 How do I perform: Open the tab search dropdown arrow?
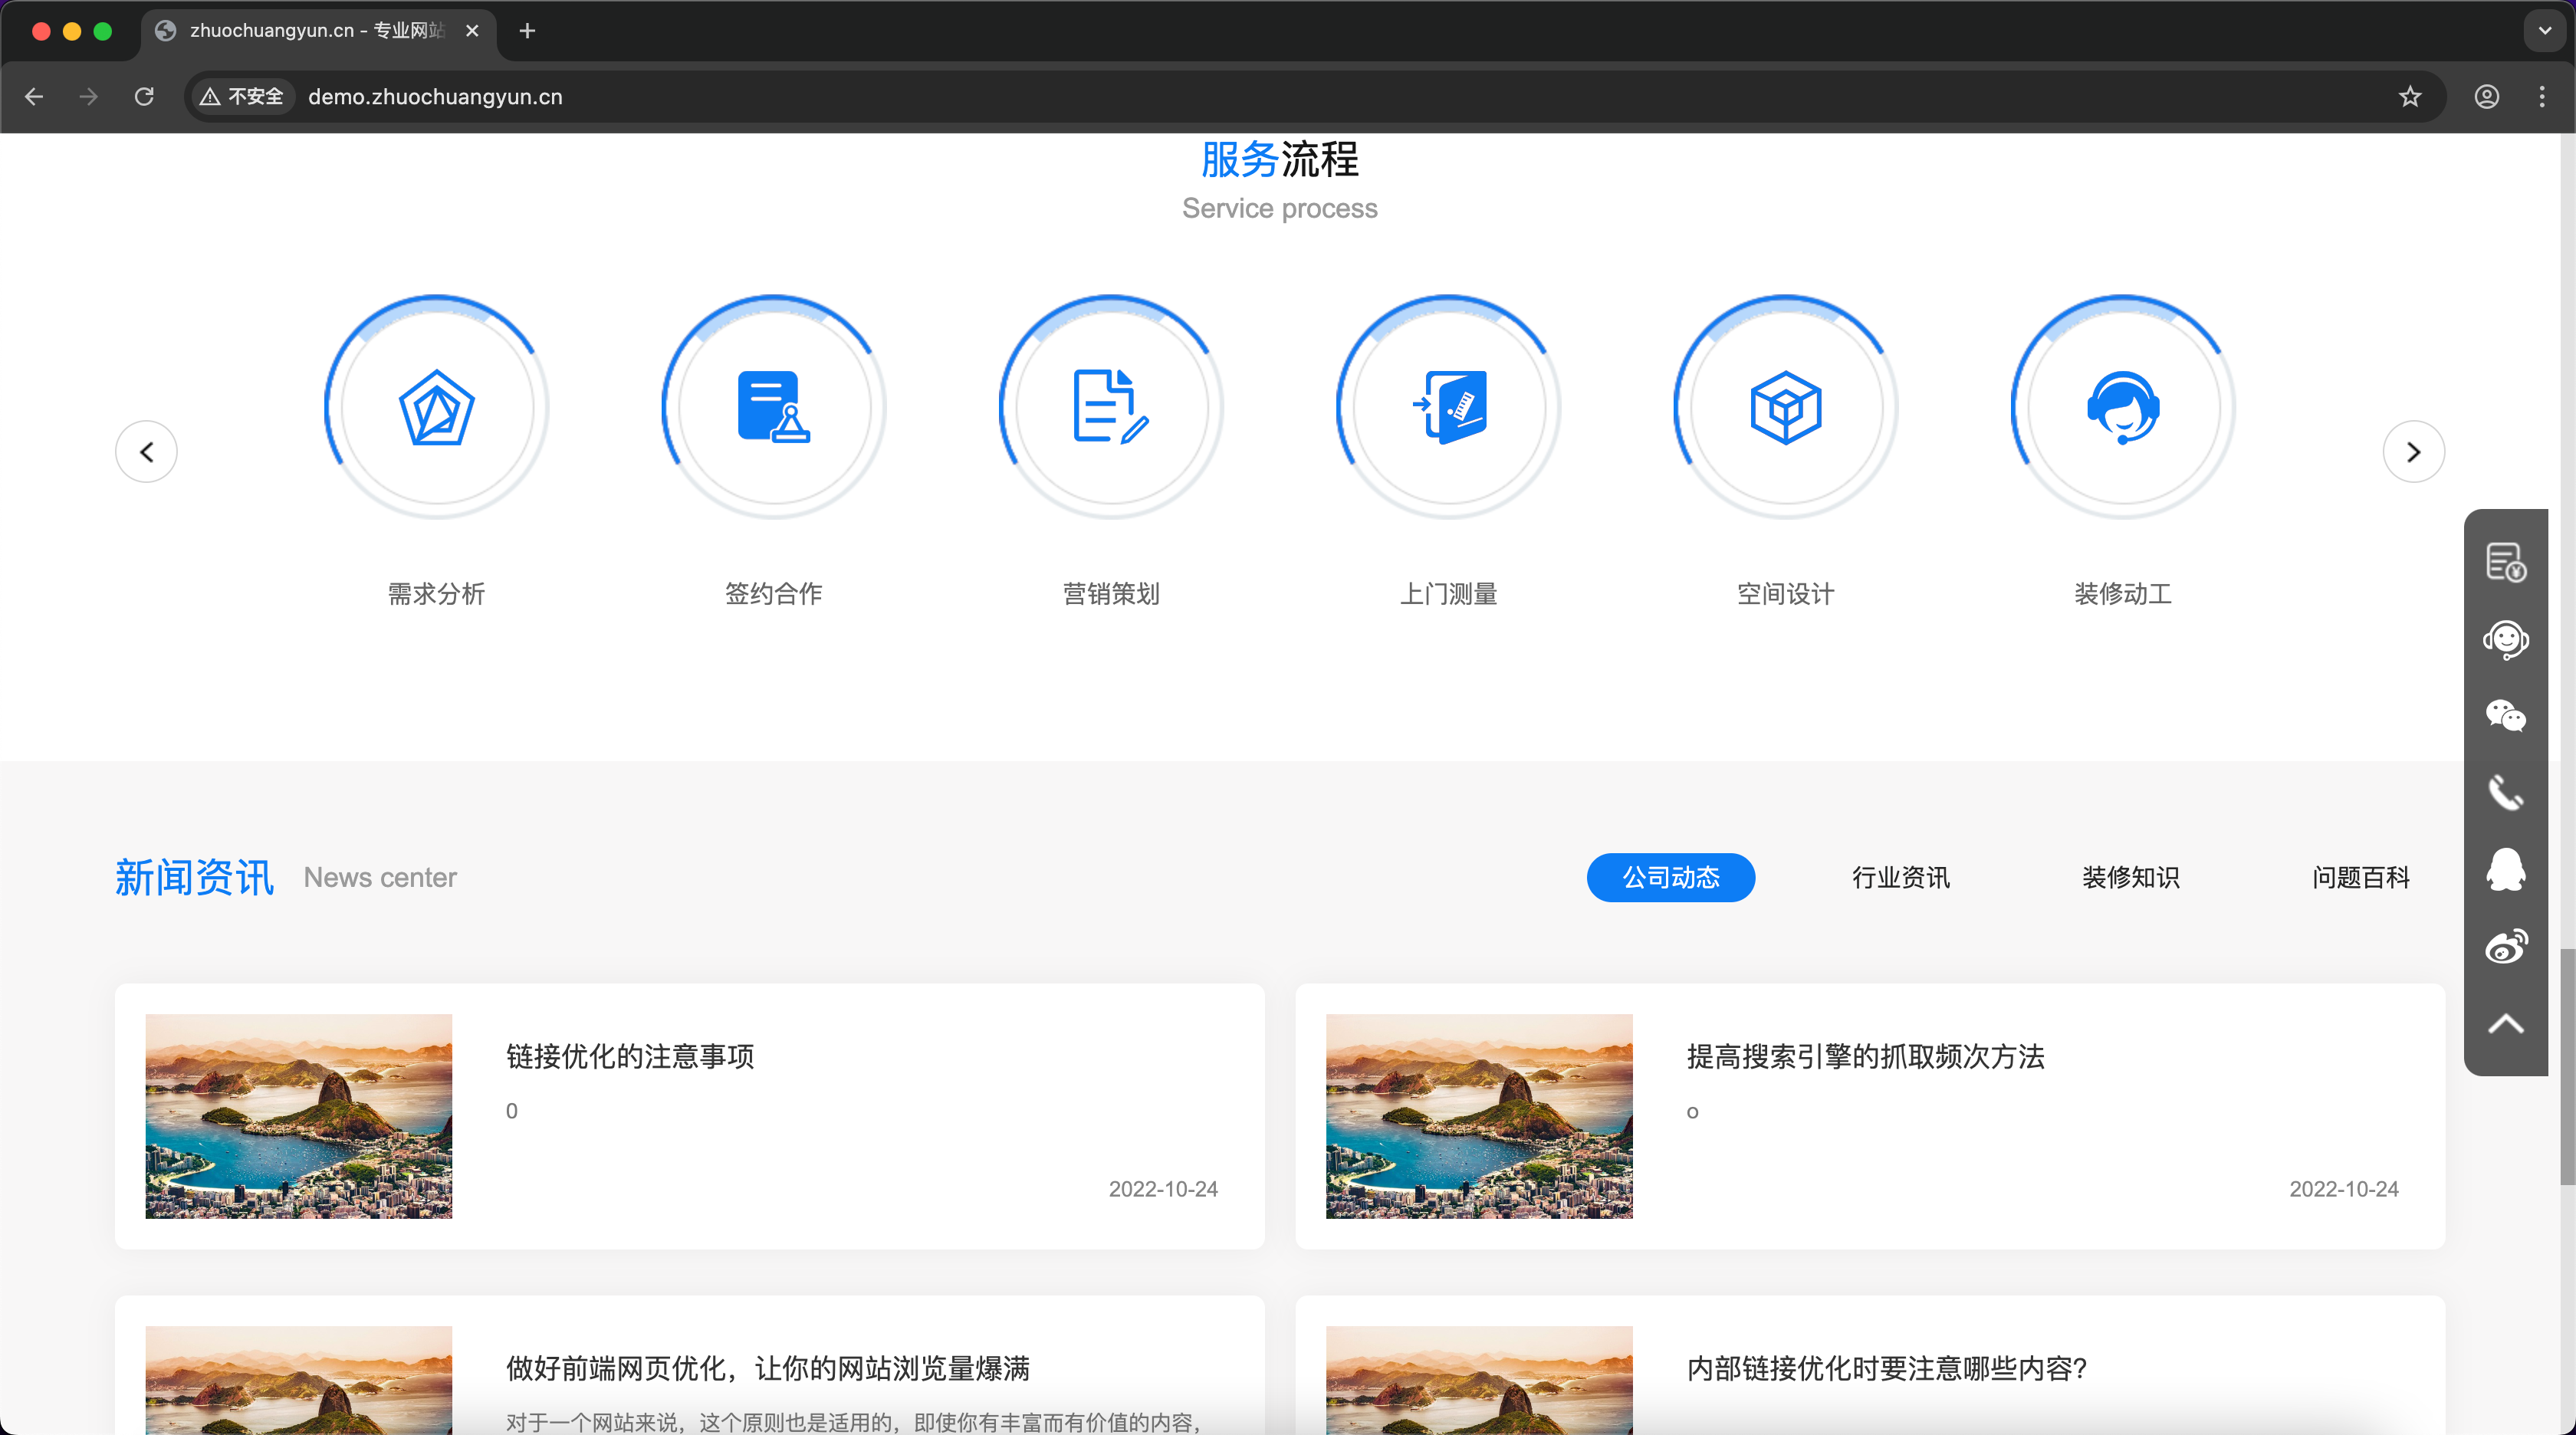click(2545, 31)
